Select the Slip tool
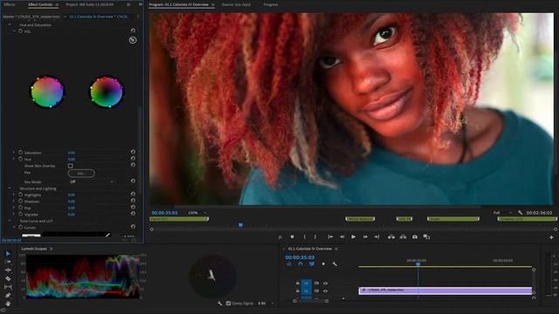This screenshot has height=314, width=559. coord(8,287)
